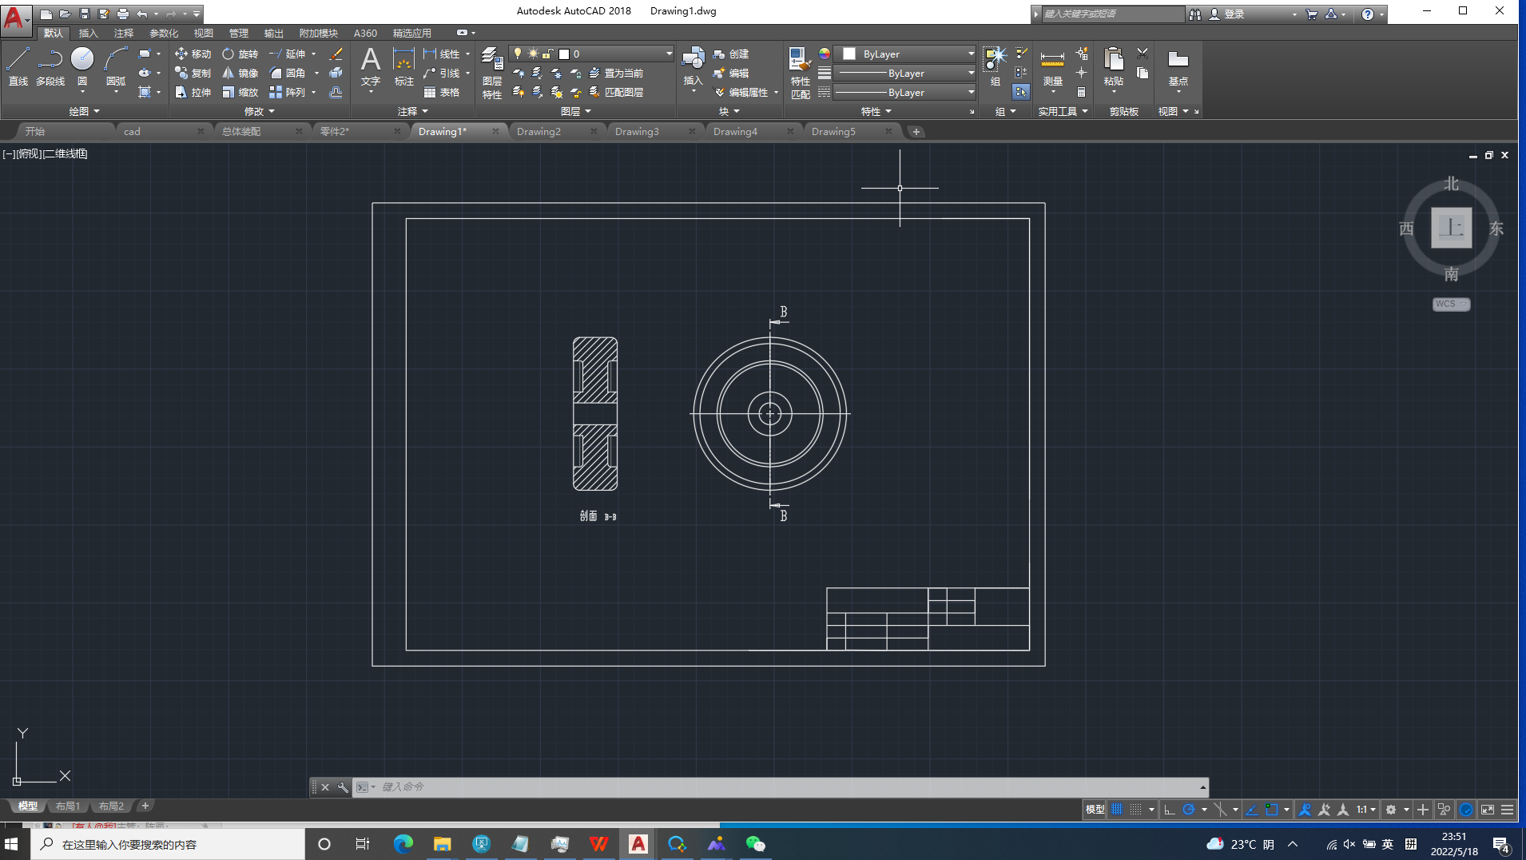The height and width of the screenshot is (860, 1526).
Task: Open the 1:1 annotation scale dropdown
Action: [x=1365, y=810]
